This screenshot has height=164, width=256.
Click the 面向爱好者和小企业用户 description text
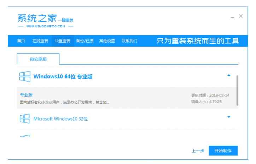(64, 102)
